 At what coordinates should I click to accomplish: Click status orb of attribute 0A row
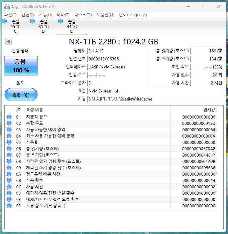pos(9,174)
